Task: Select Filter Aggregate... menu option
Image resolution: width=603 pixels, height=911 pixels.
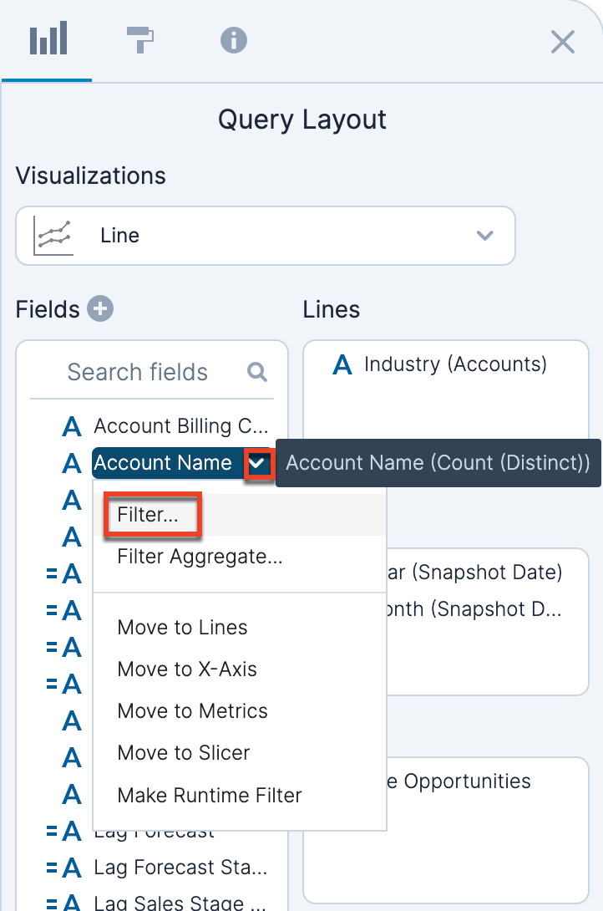Action: pyautogui.click(x=200, y=557)
